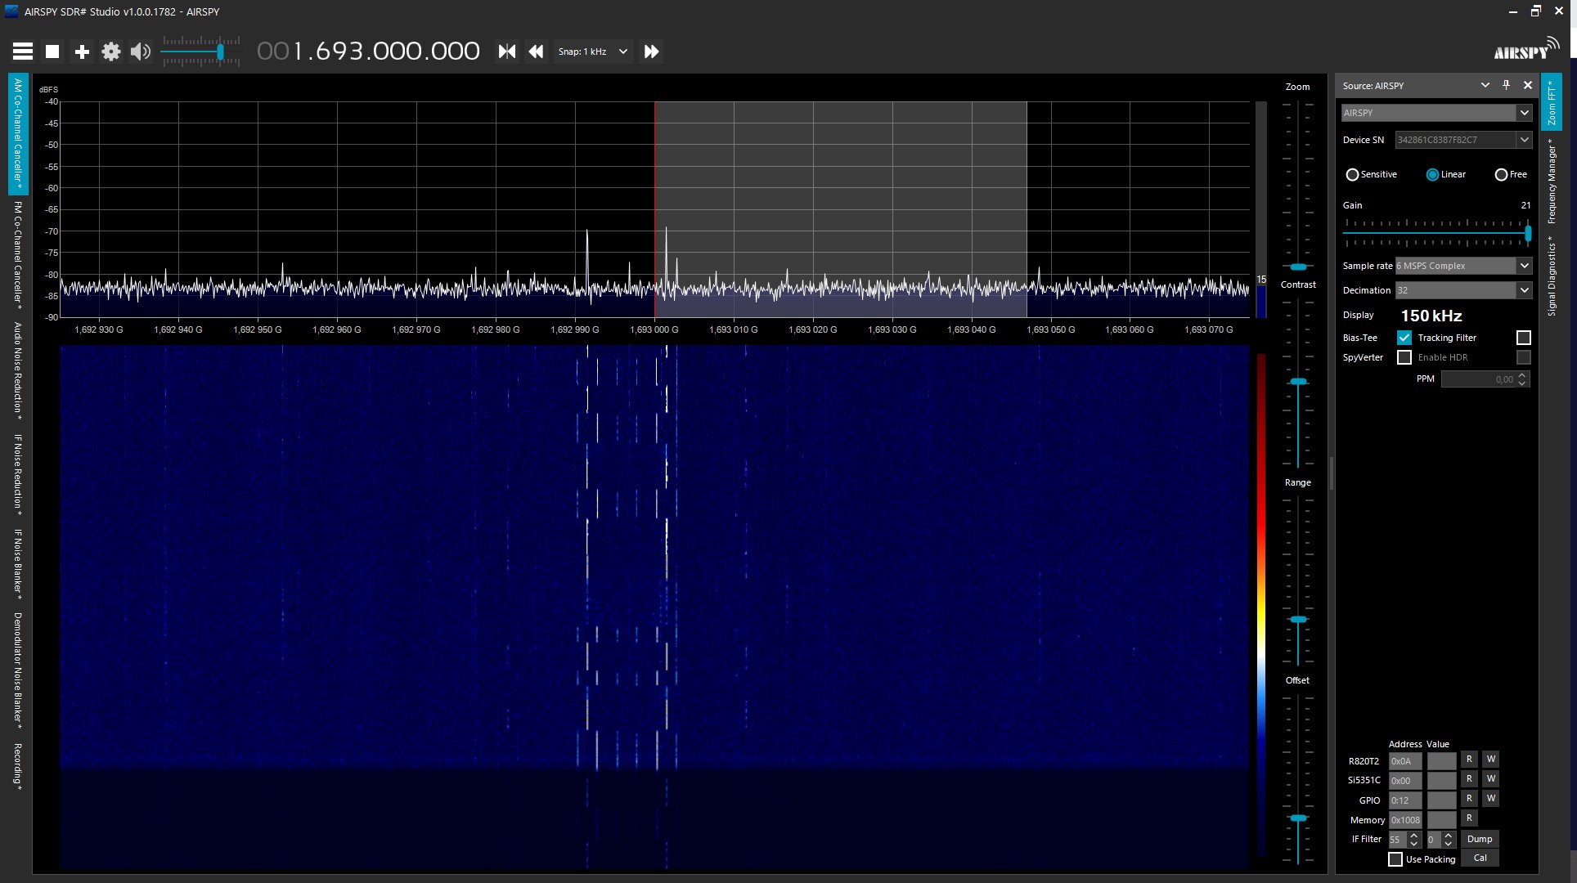1577x883 pixels.
Task: Open the Frequency Manager side tab
Action: [1552, 181]
